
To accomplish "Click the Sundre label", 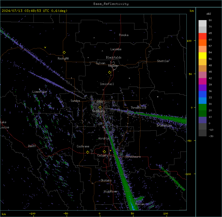I will pos(75,101).
